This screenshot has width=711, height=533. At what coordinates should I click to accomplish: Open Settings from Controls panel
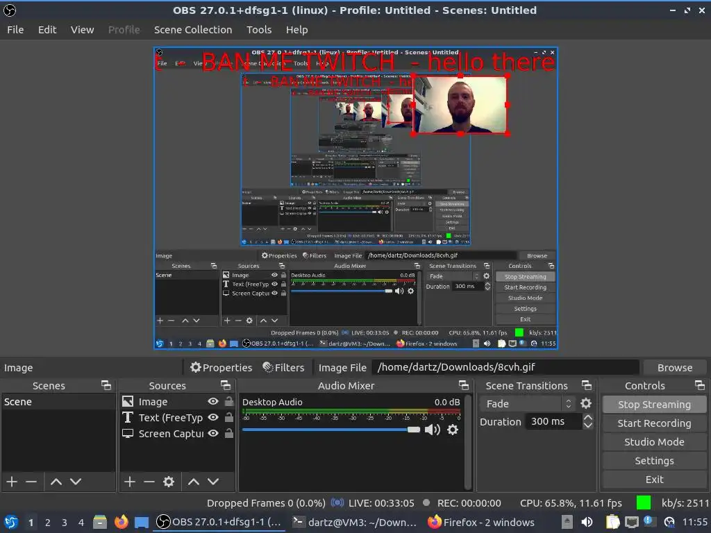tap(654, 461)
